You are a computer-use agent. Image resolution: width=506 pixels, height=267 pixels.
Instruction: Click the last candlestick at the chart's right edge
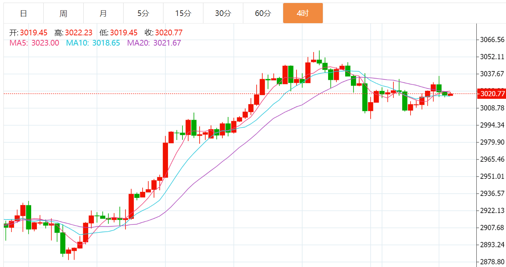[x=450, y=95]
